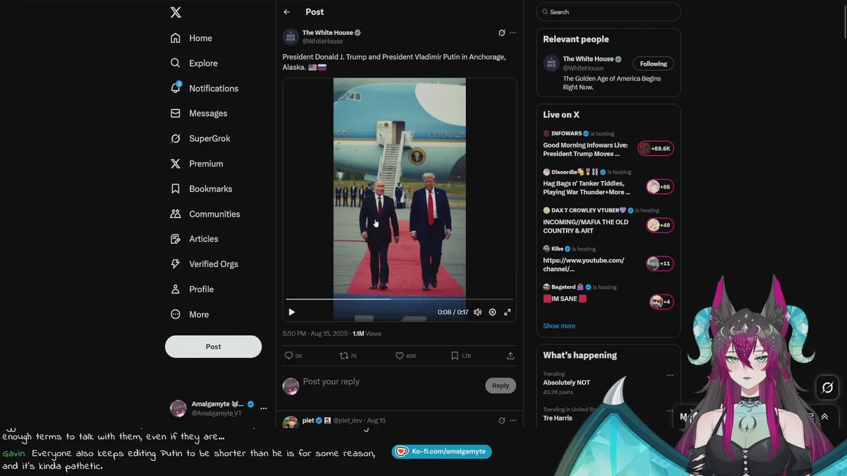847x476 pixels.
Task: Open the Tre Harris trending topic
Action: pyautogui.click(x=558, y=418)
